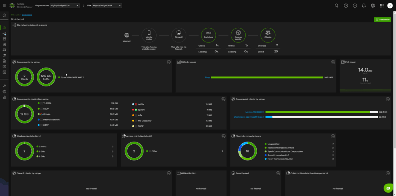This screenshot has width=396, height=196.
Task: Click the Clients circle icon
Action: pos(268,35)
